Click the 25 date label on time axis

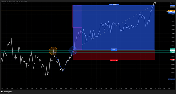77,89
